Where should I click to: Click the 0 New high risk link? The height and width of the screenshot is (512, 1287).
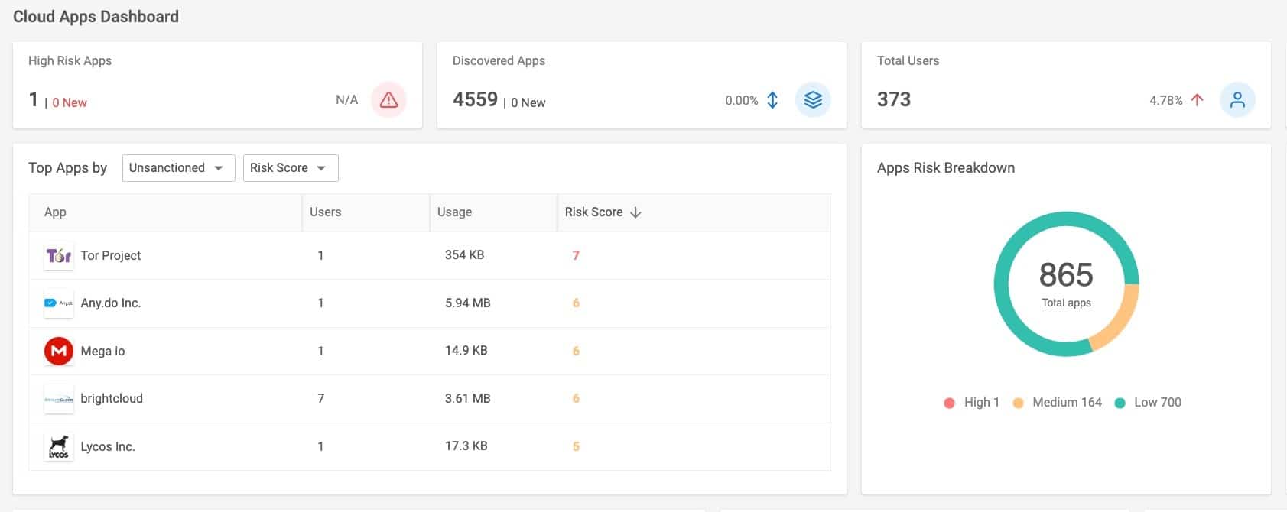click(x=70, y=103)
